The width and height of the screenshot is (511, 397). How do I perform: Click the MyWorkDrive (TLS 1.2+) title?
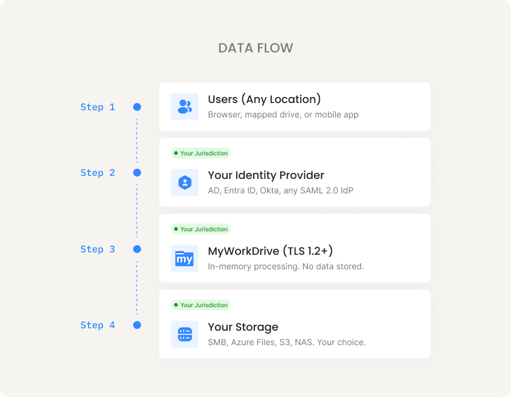271,251
